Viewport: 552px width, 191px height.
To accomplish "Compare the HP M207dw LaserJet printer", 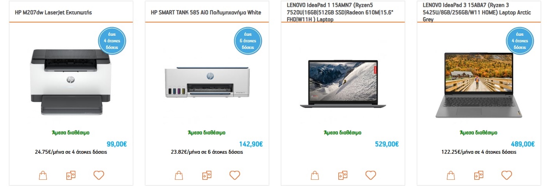I will click(71, 175).
